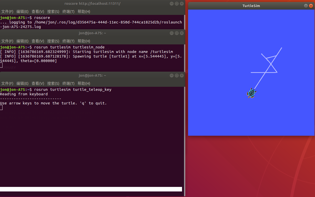Minimize the turtlesim_node terminal window

(172, 33)
